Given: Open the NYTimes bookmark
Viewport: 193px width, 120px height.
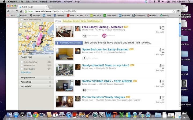Looking at the screenshot, I should tap(35, 15).
